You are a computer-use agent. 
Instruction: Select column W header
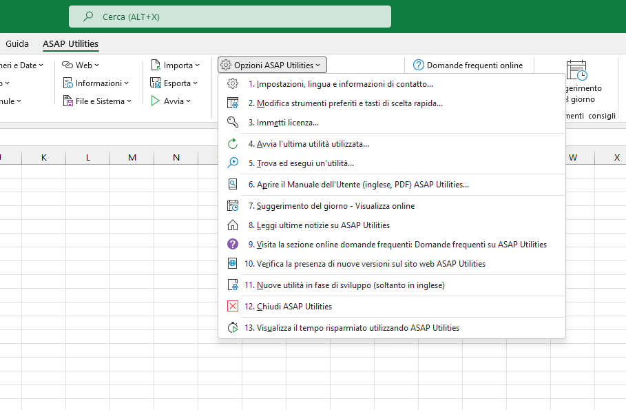pos(573,157)
